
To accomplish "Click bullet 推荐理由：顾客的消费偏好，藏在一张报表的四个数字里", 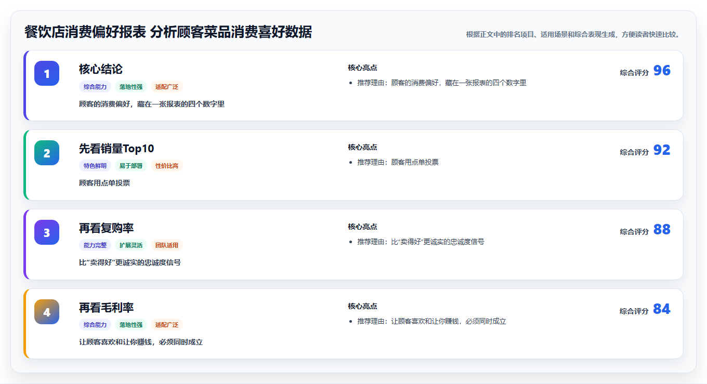I will click(x=442, y=83).
